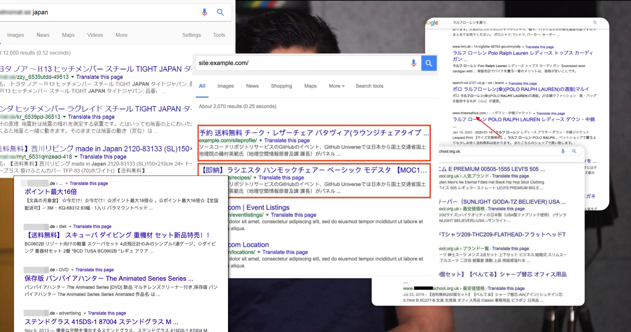
Task: Select the All tab in the site:example.com window
Action: point(202,86)
